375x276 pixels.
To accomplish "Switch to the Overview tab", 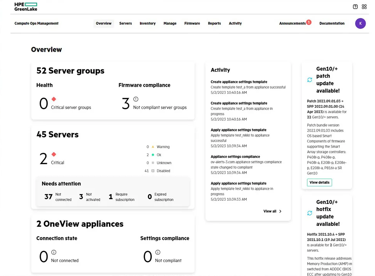I will [x=104, y=24].
